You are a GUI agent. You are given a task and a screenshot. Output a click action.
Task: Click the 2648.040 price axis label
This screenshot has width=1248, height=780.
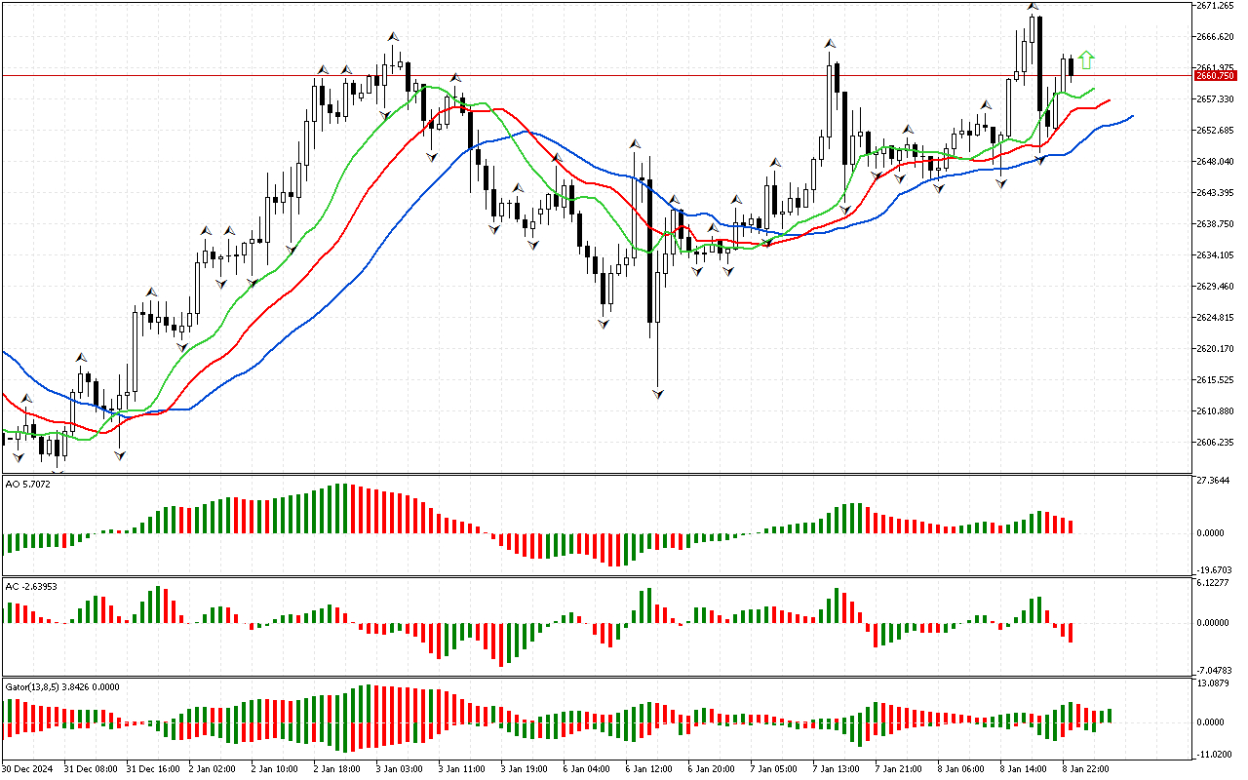coord(1215,162)
